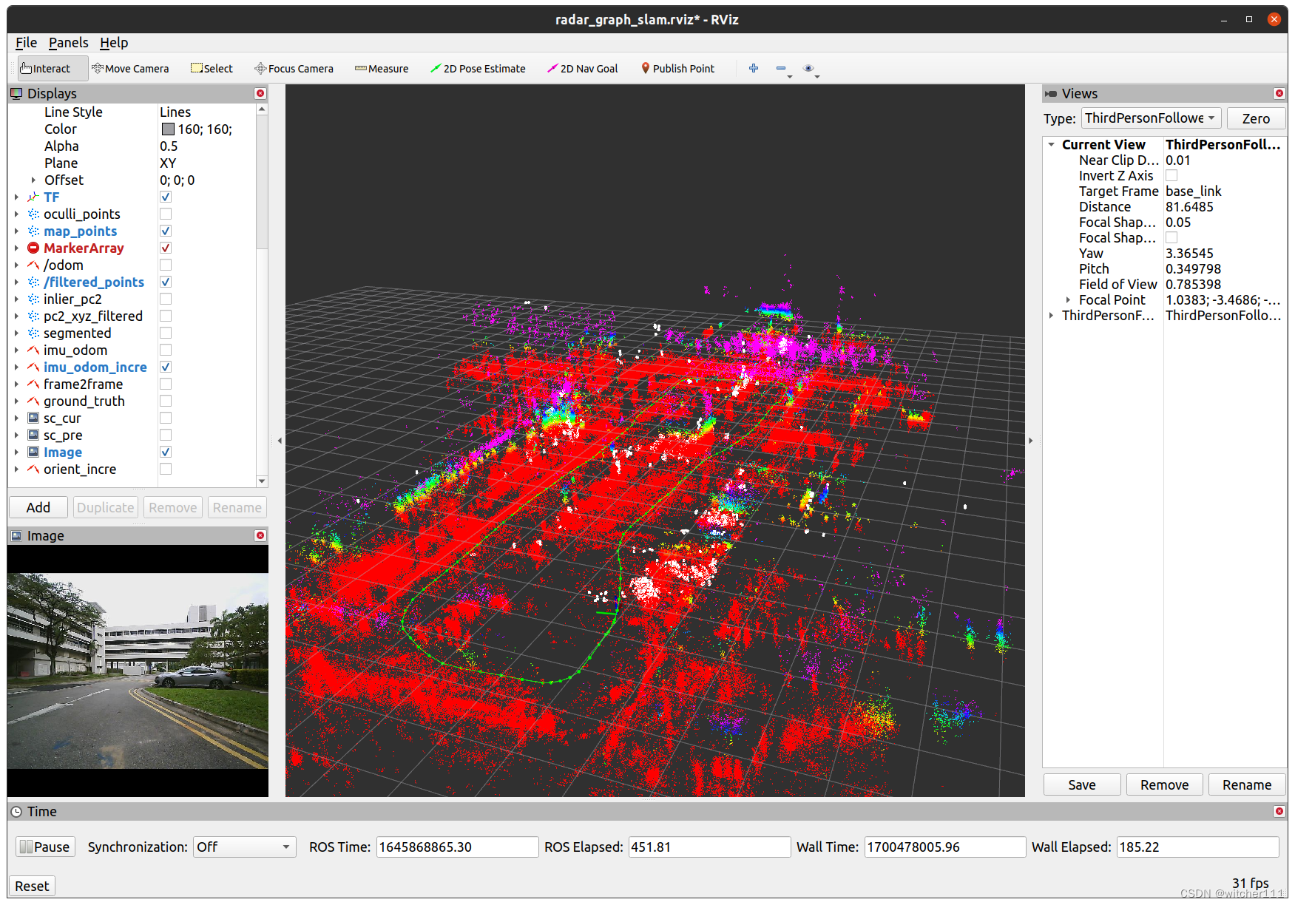The height and width of the screenshot is (905, 1295).
Task: Select the Interact tool
Action: (52, 69)
